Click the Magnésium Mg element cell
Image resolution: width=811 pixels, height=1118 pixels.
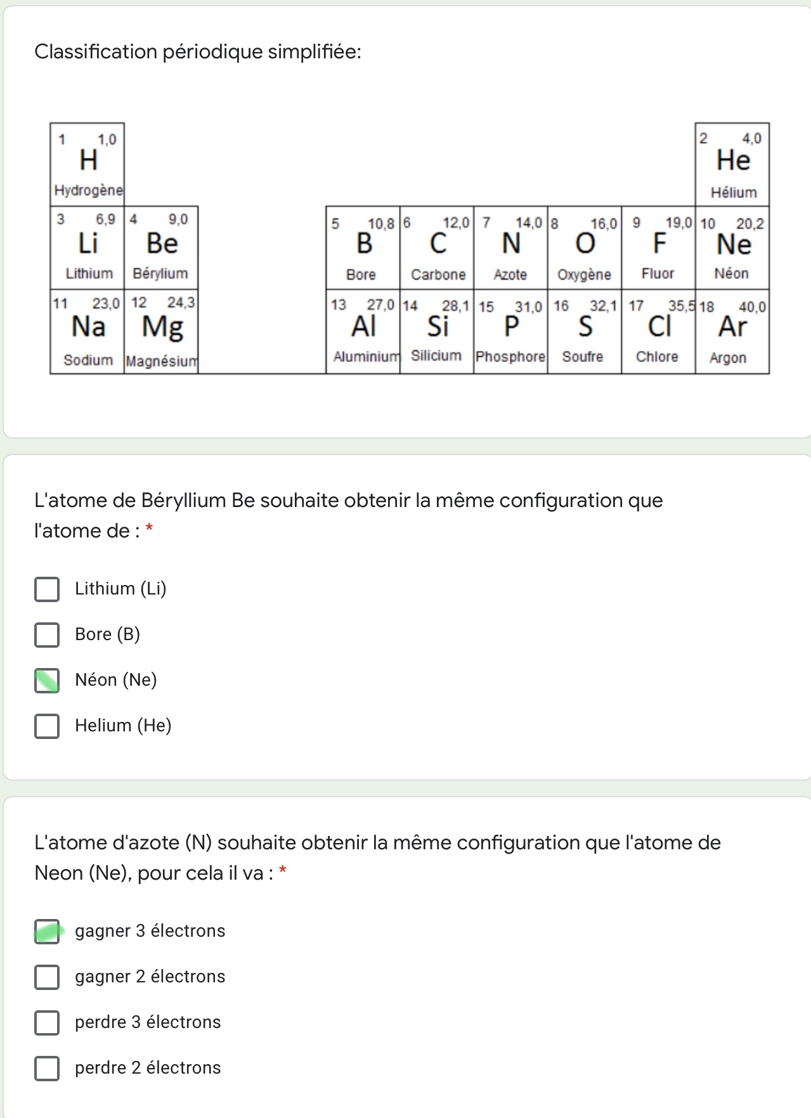161,331
